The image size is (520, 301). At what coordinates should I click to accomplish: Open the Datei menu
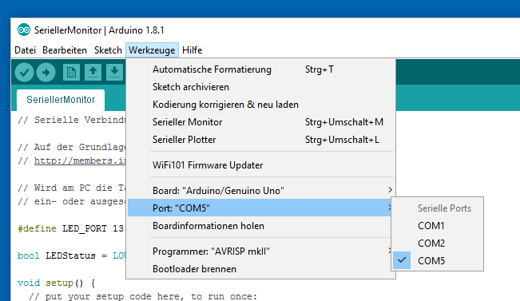[26, 50]
